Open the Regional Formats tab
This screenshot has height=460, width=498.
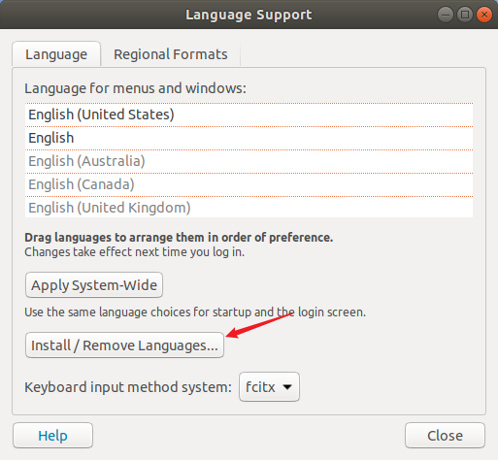tap(171, 54)
